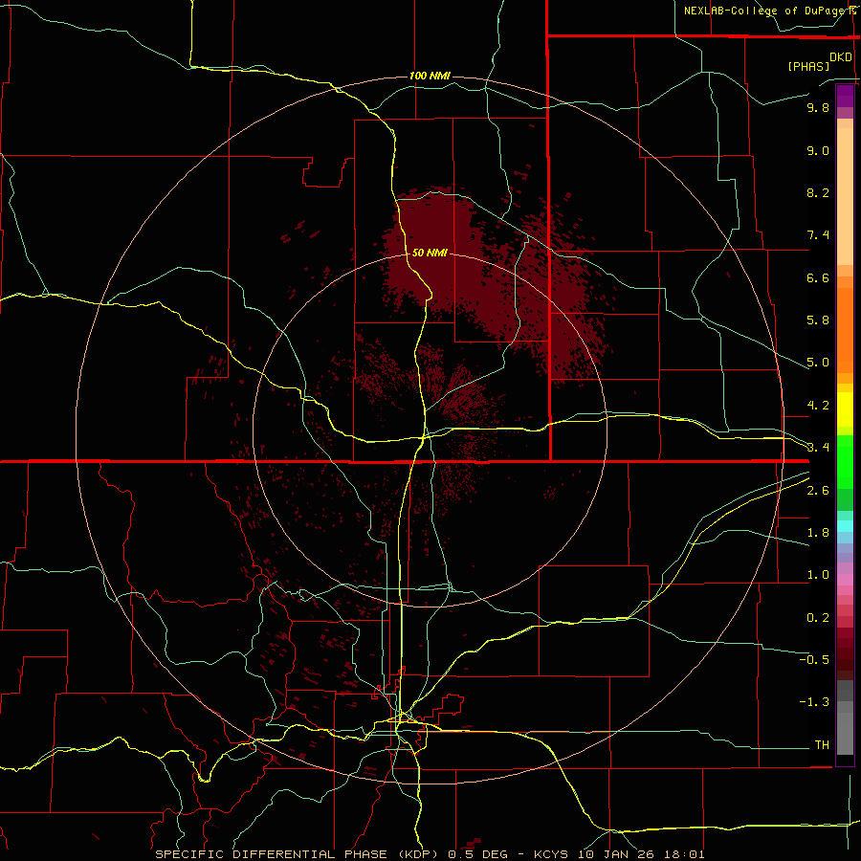Pick the bright green color bar segment

coord(845,461)
